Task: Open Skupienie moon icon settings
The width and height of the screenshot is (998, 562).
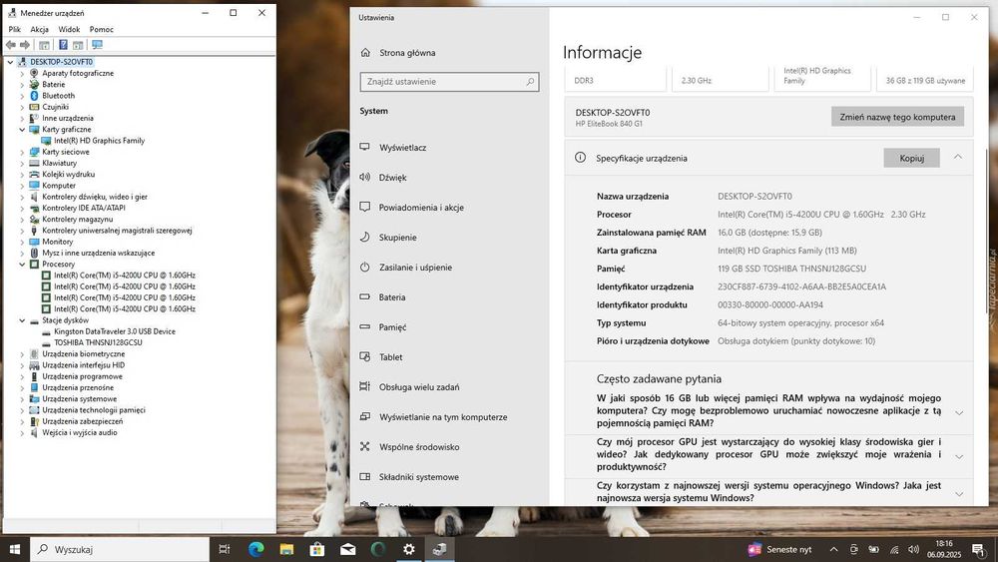Action: (x=364, y=237)
